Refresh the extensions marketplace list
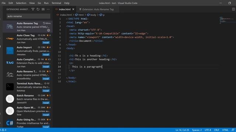236x132 pixels. pyautogui.click(x=38, y=9)
